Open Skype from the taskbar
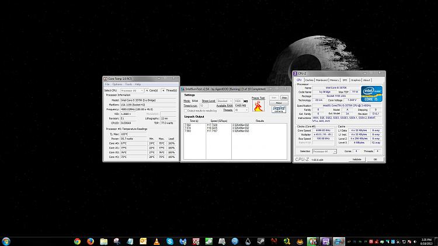 point(169,241)
